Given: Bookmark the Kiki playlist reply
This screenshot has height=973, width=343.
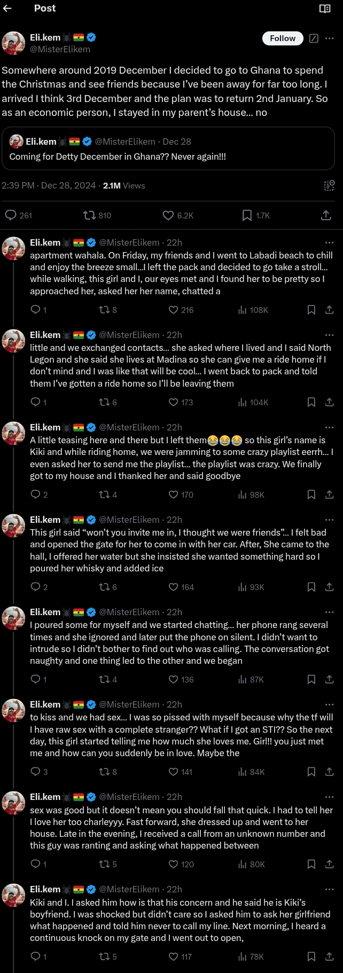Looking at the screenshot, I should 311,495.
